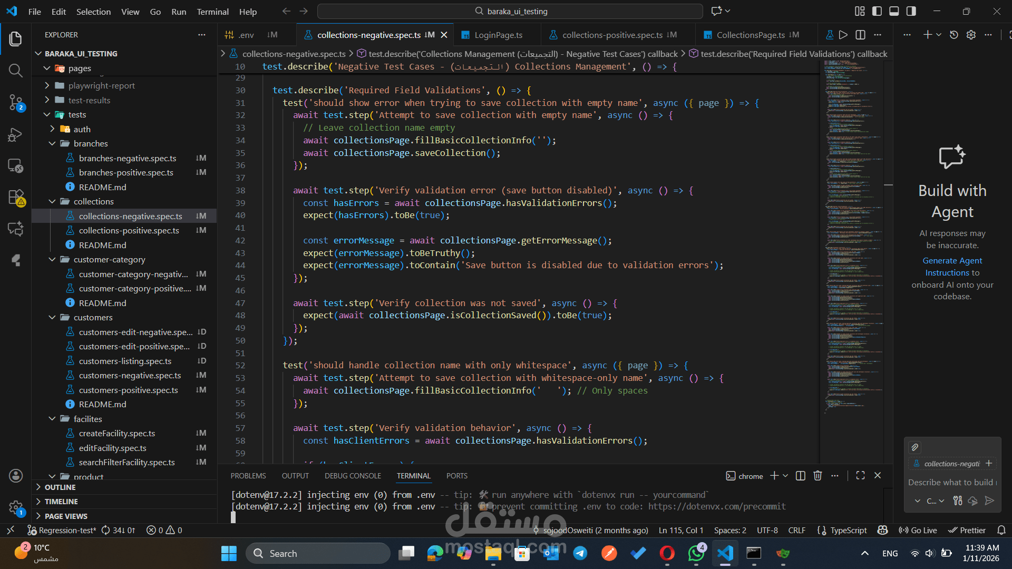Toggle the secondary side bar layout button
Screen dimensions: 1012x569
coord(911,11)
